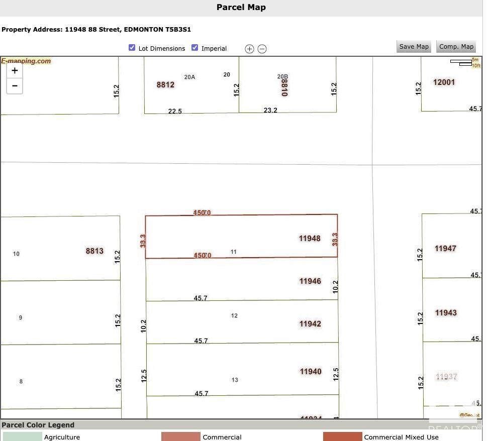Viewport: 489px width, 441px height.
Task: Click the Agriculture legend color swatch
Action: coord(23,436)
